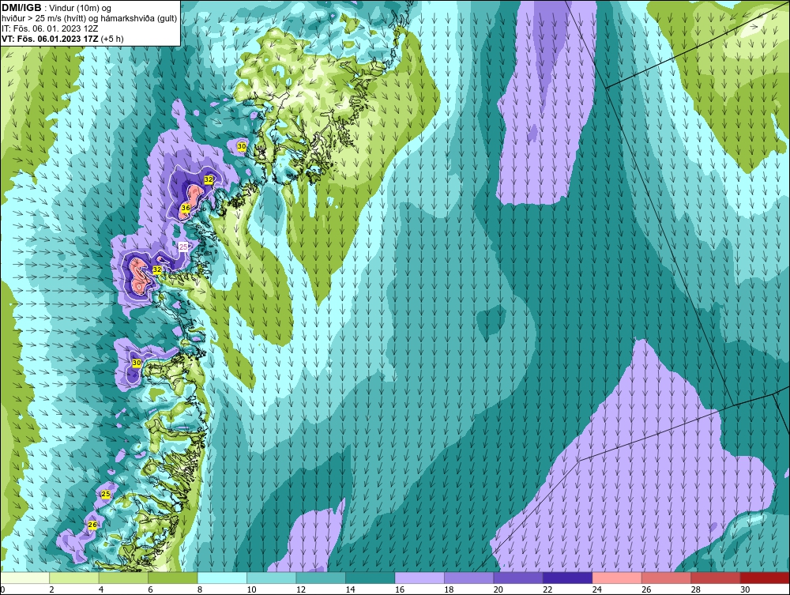
Task: Click the 0–2 m/s legend swatch
Action: (24, 578)
